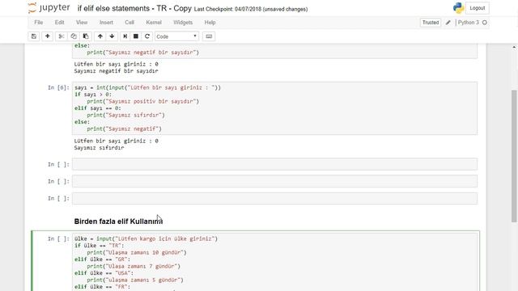Click inside the third empty code cell
Image resolution: width=518 pixels, height=291 pixels.
[x=274, y=198]
